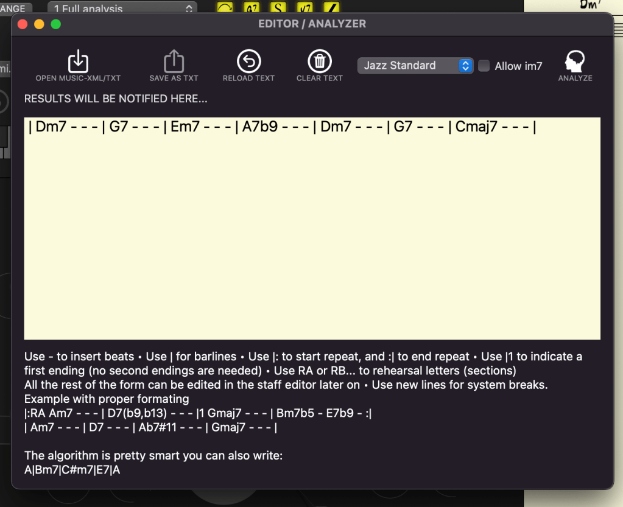
Task: Close the Editor / Analyzer window
Action: click(x=23, y=24)
